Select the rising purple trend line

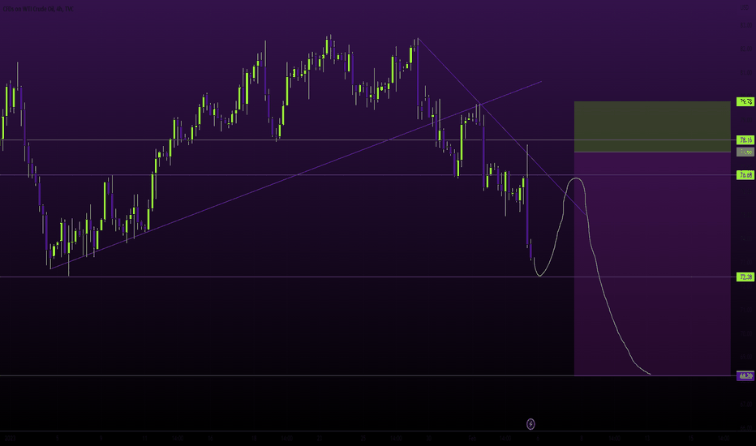pyautogui.click(x=296, y=175)
